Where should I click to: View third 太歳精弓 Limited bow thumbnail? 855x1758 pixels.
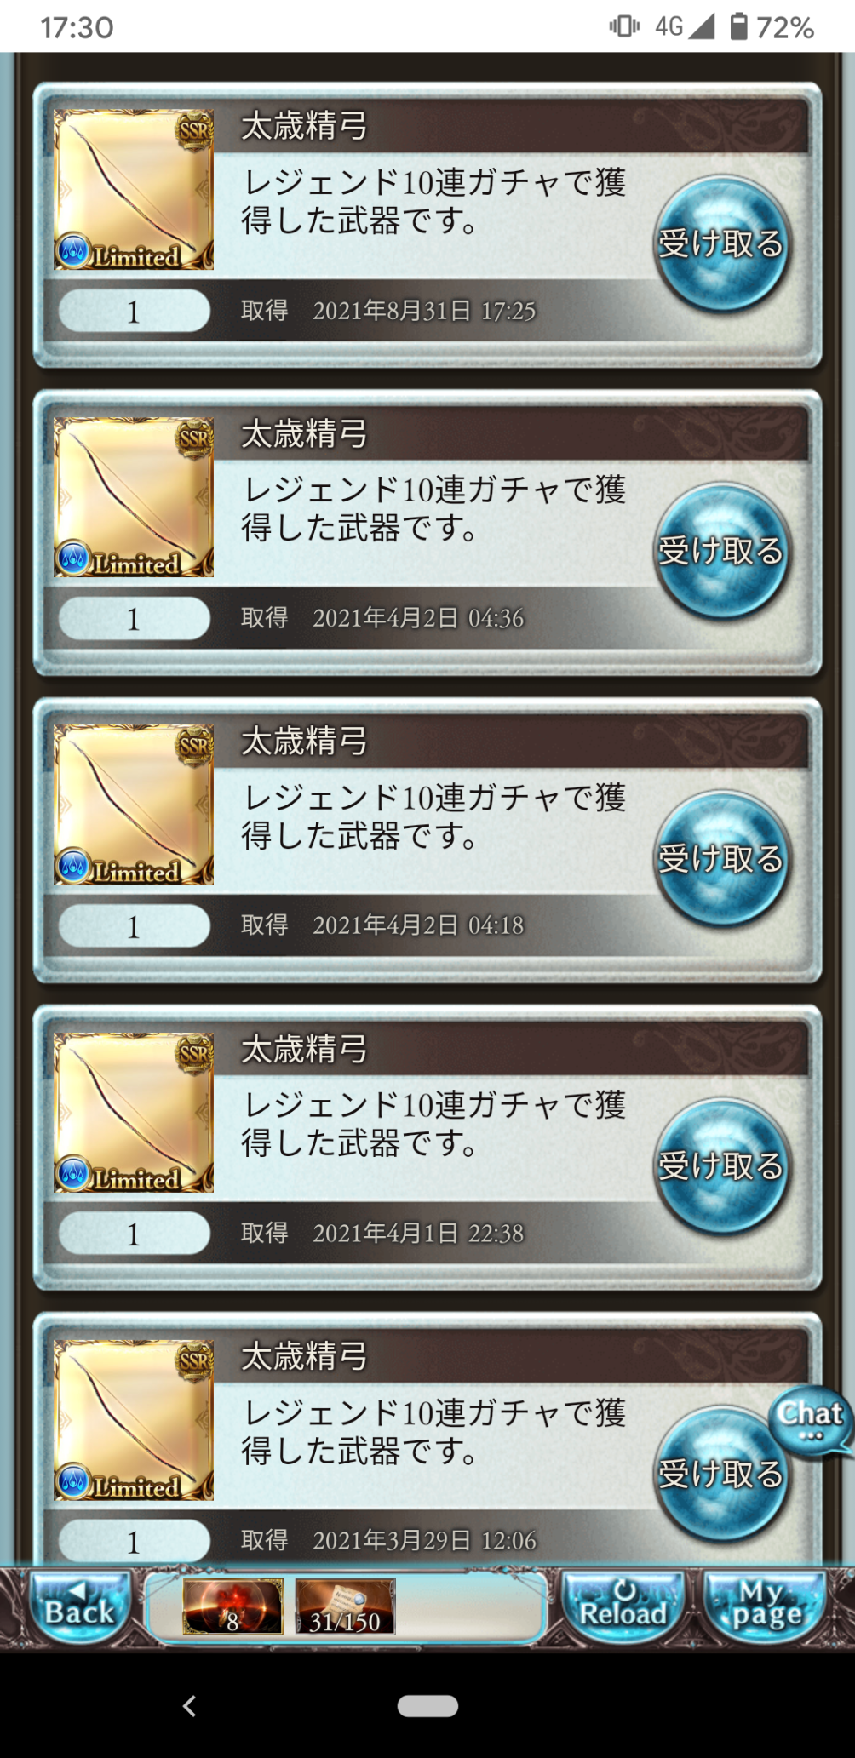pos(134,805)
